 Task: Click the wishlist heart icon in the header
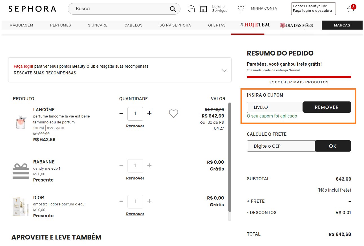[x=241, y=9]
